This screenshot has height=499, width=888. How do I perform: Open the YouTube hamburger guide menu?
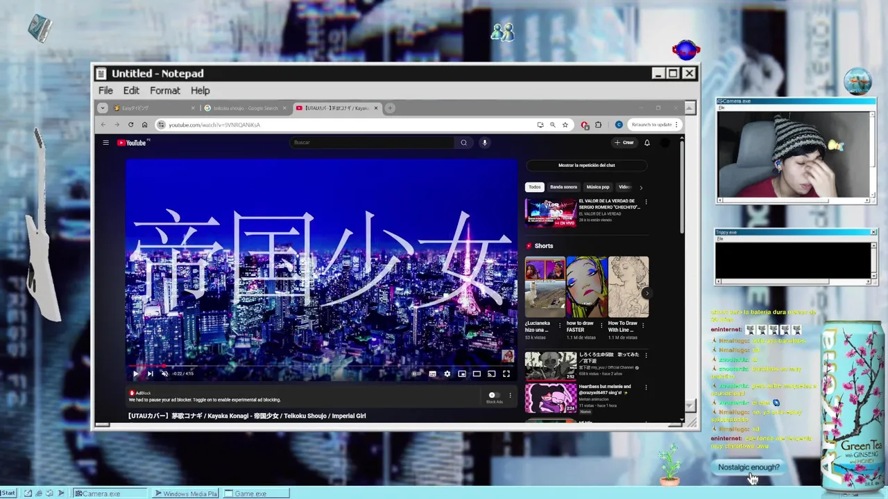tap(105, 143)
